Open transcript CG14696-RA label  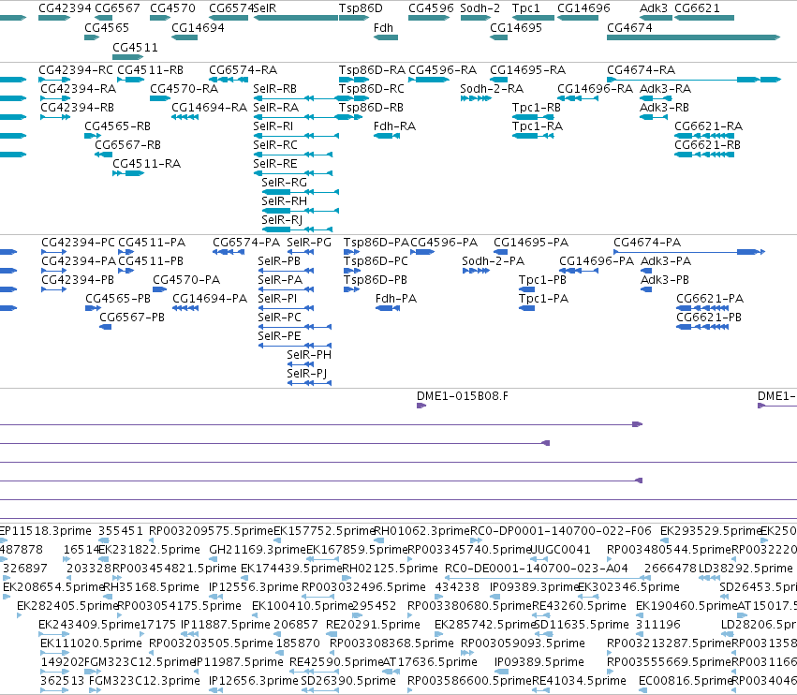[x=596, y=89]
